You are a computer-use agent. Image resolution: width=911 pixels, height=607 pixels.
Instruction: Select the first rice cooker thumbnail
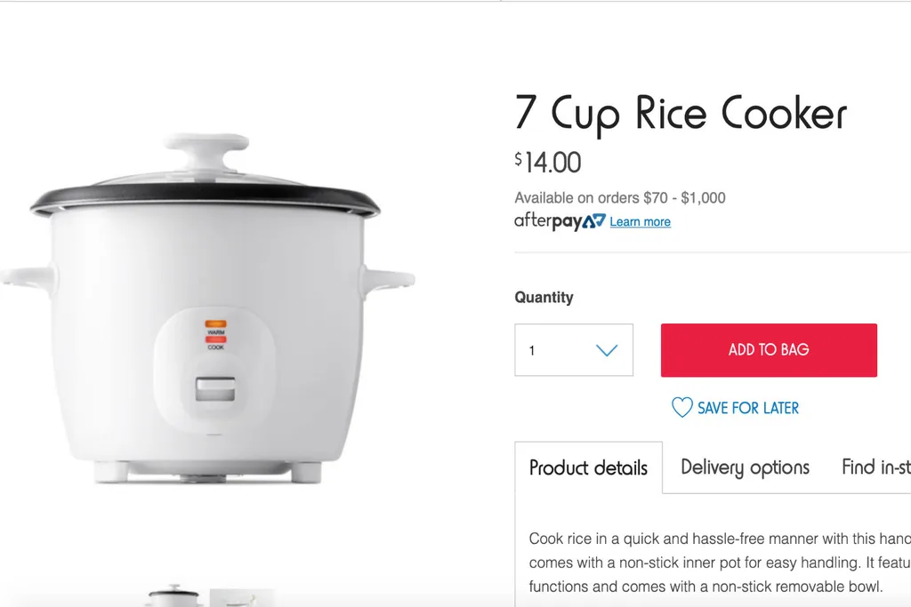tap(173, 596)
